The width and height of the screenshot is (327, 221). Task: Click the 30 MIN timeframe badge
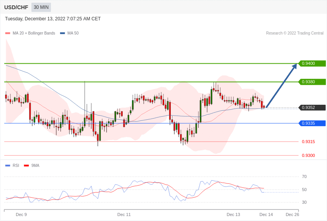click(41, 7)
